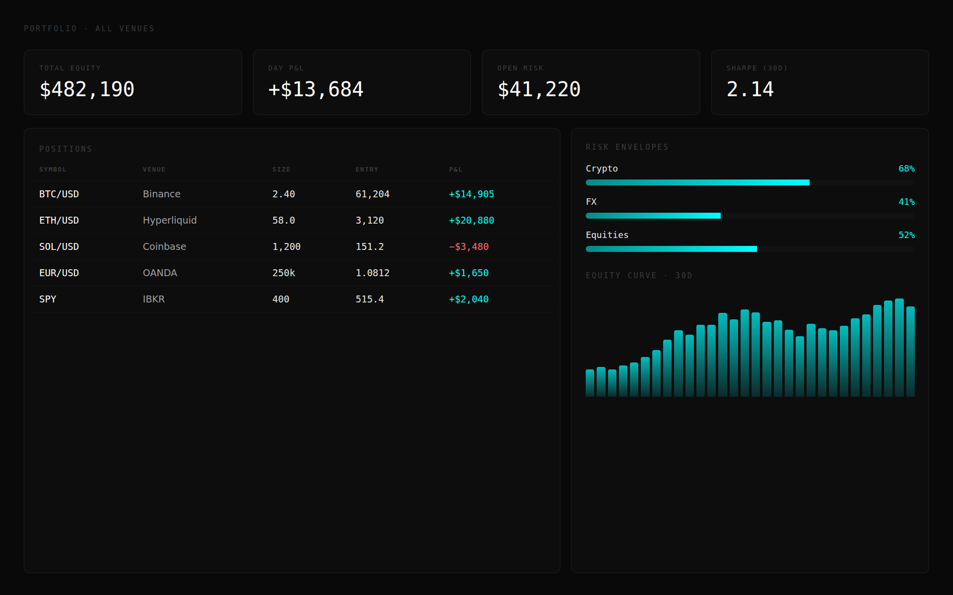Click the entry price 1.0812
The height and width of the screenshot is (595, 953).
[372, 273]
